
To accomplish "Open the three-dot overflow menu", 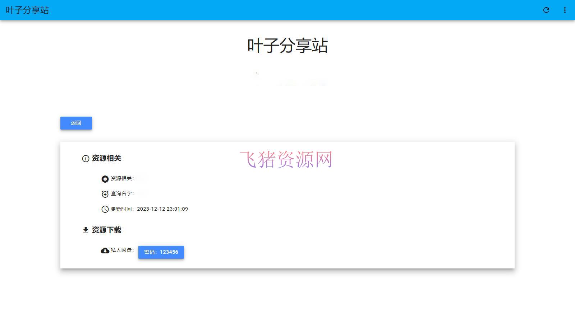I will tap(565, 10).
